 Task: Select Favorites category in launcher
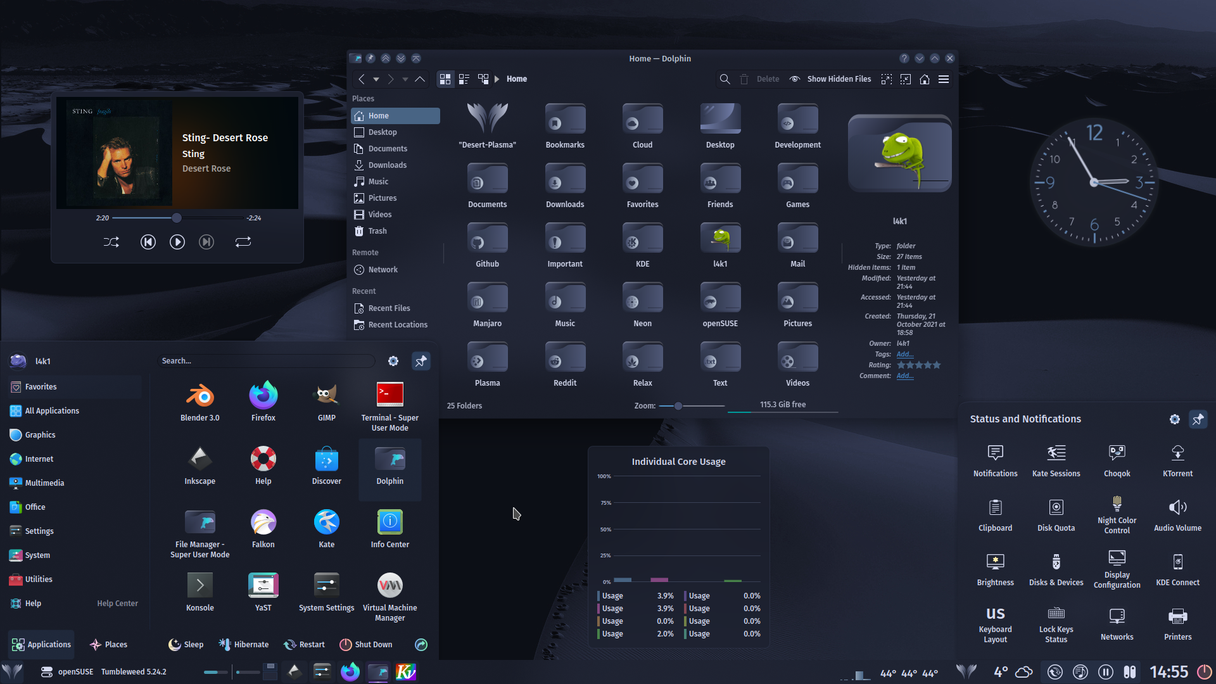click(x=75, y=387)
